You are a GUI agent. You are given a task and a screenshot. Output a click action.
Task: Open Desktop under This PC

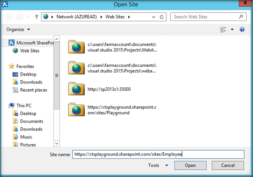[24, 113]
